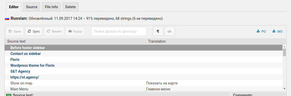Switch to the Source tab
The height and width of the screenshot is (96, 291).
[x=32, y=7]
